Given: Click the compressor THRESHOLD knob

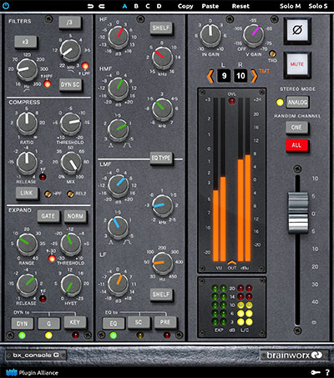Looking at the screenshot, I should [71, 123].
